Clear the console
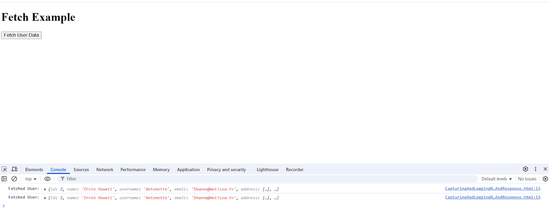The height and width of the screenshot is (224, 549). (14, 179)
